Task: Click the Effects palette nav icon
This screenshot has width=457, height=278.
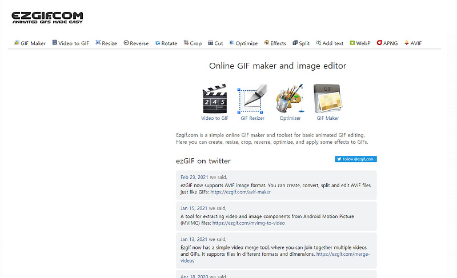Action: pyautogui.click(x=267, y=42)
